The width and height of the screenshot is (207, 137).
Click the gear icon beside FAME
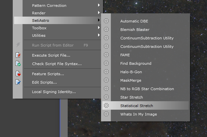pyautogui.click(x=106, y=55)
